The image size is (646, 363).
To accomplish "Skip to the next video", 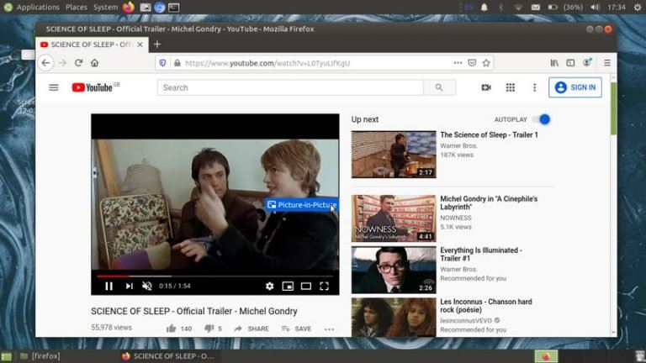I will 129,286.
